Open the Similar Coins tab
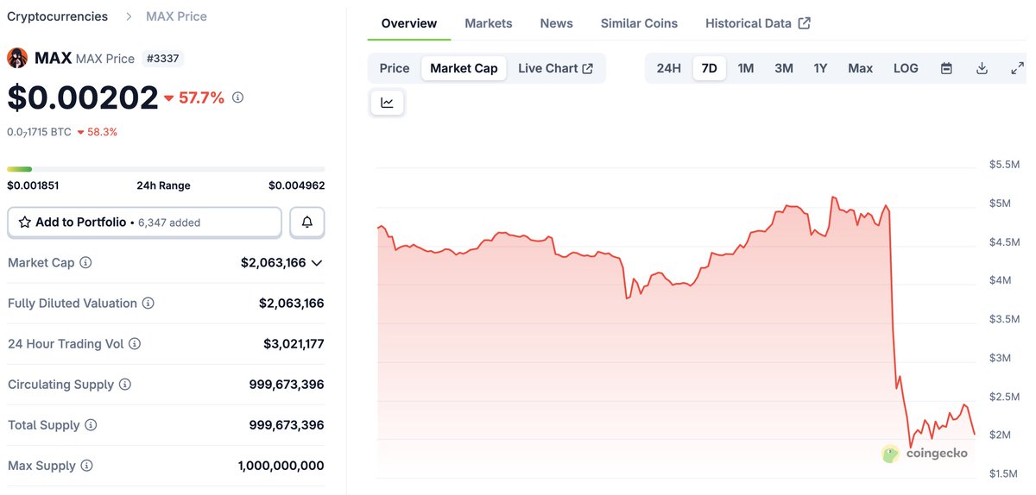This screenshot has height=495, width=1036. (x=639, y=23)
